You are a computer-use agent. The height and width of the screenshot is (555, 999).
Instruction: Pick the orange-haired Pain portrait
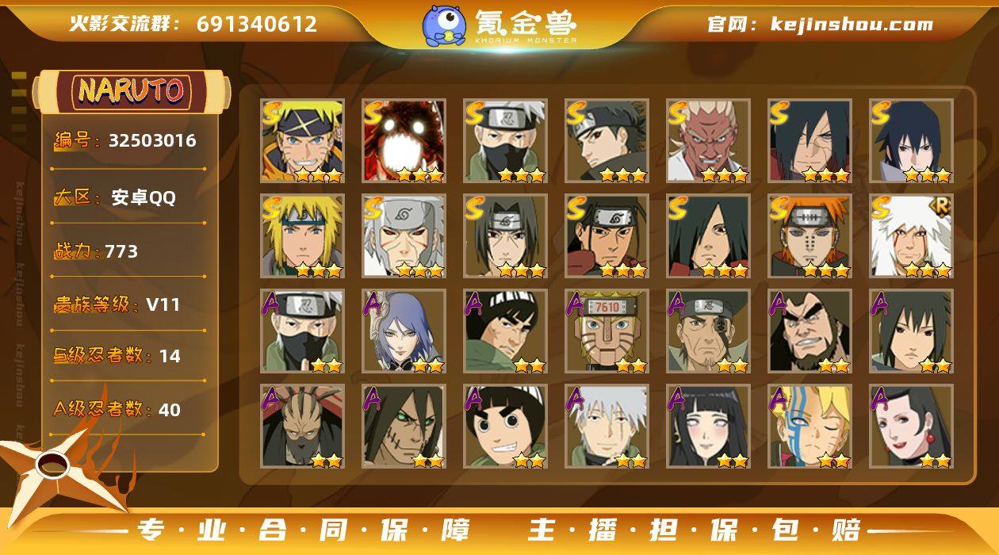(x=810, y=236)
